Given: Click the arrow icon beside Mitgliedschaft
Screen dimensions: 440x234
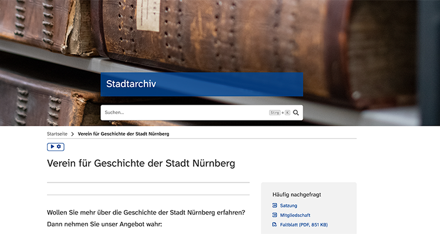Looking at the screenshot, I should 275,215.
